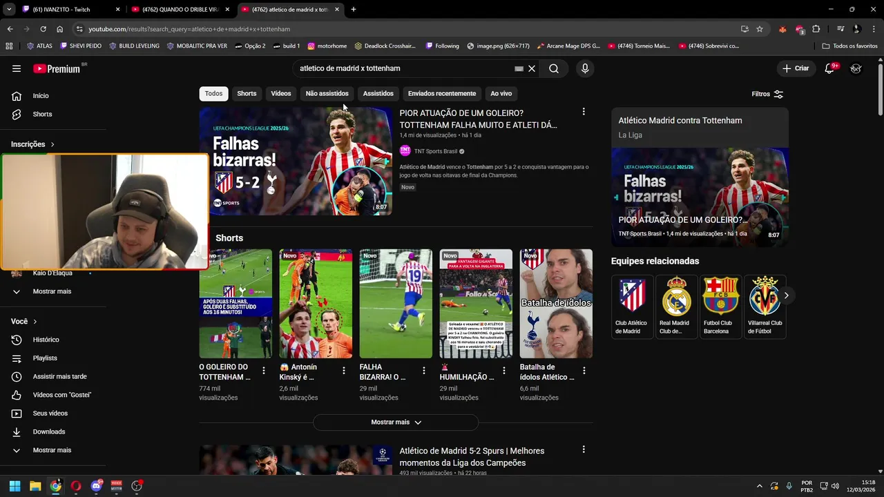This screenshot has height=497, width=884.
Task: Open Atlético de Madrid 5-2 Spurs video title
Action: pos(472,456)
